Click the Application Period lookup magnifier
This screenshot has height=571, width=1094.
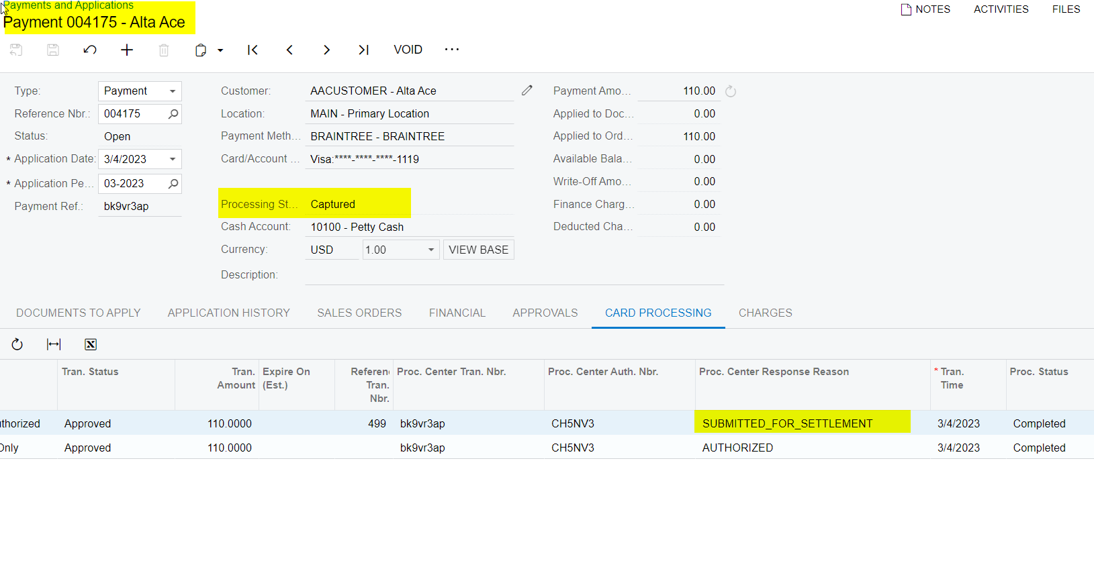[173, 184]
